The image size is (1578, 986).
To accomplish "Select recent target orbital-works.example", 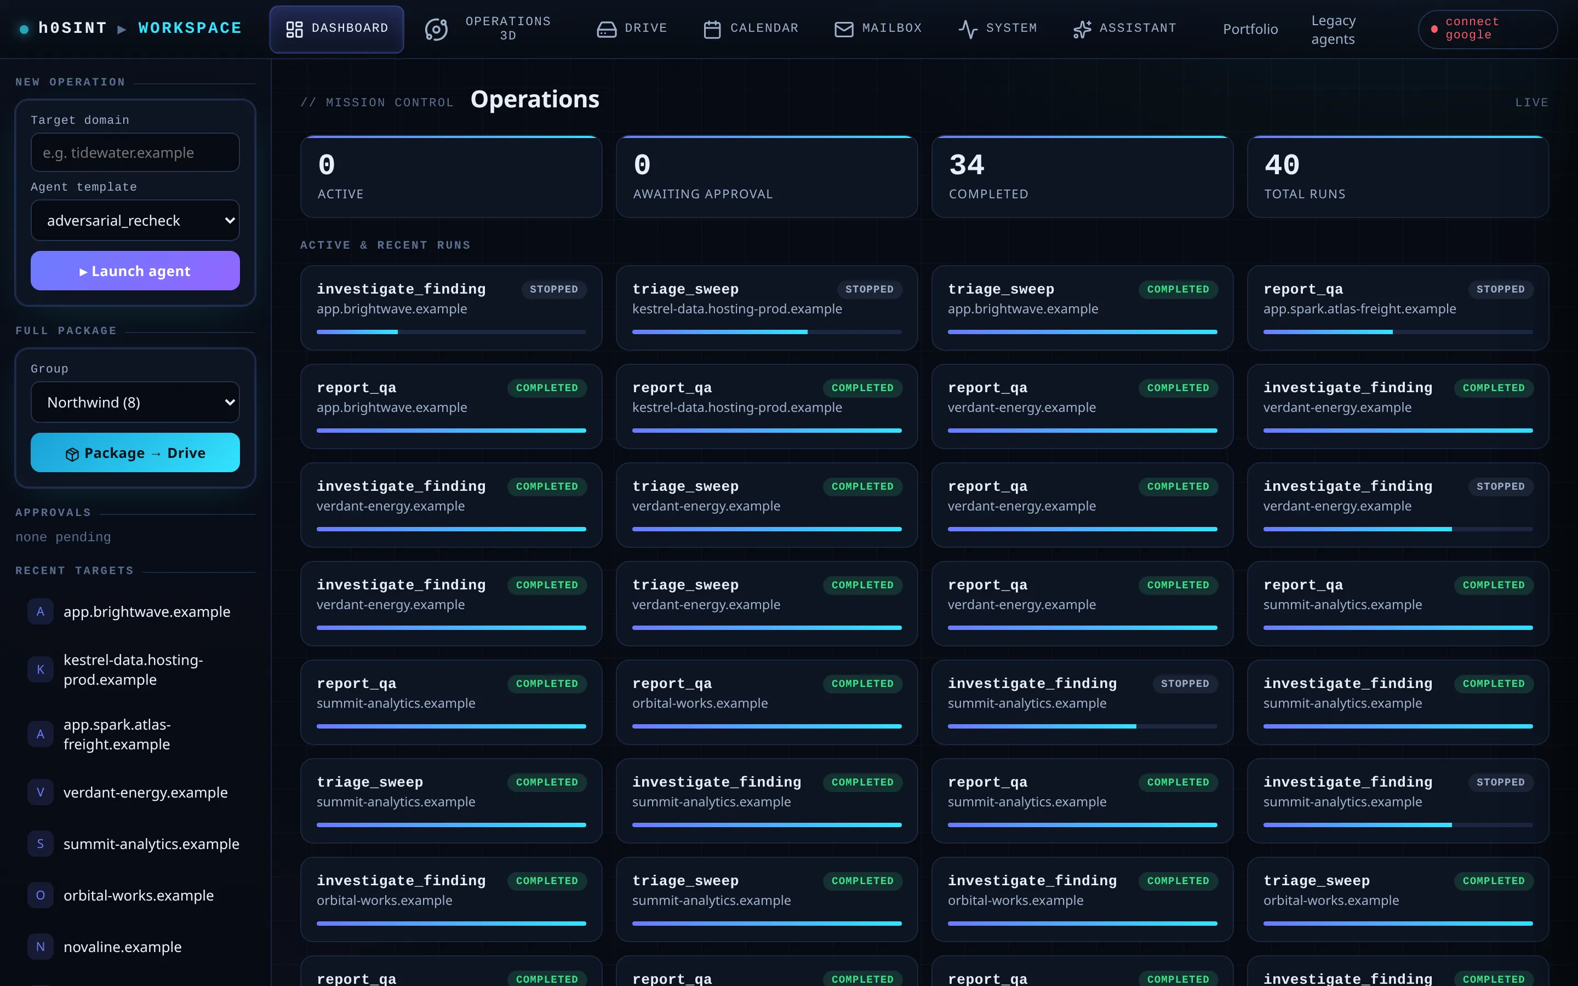I will 135,896.
